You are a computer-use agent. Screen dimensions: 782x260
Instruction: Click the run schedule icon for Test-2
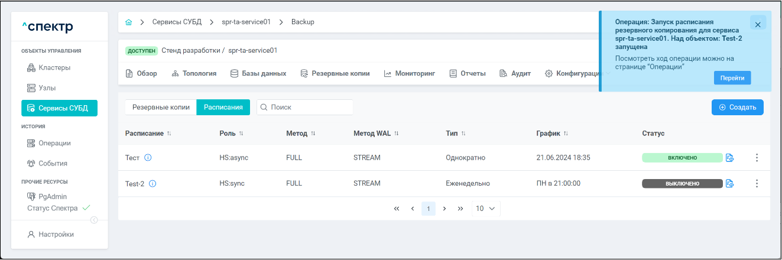pos(729,184)
